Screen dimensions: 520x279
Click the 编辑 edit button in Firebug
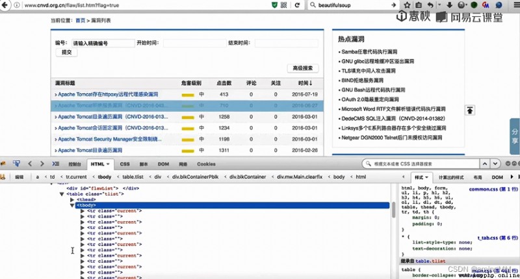[19, 177]
